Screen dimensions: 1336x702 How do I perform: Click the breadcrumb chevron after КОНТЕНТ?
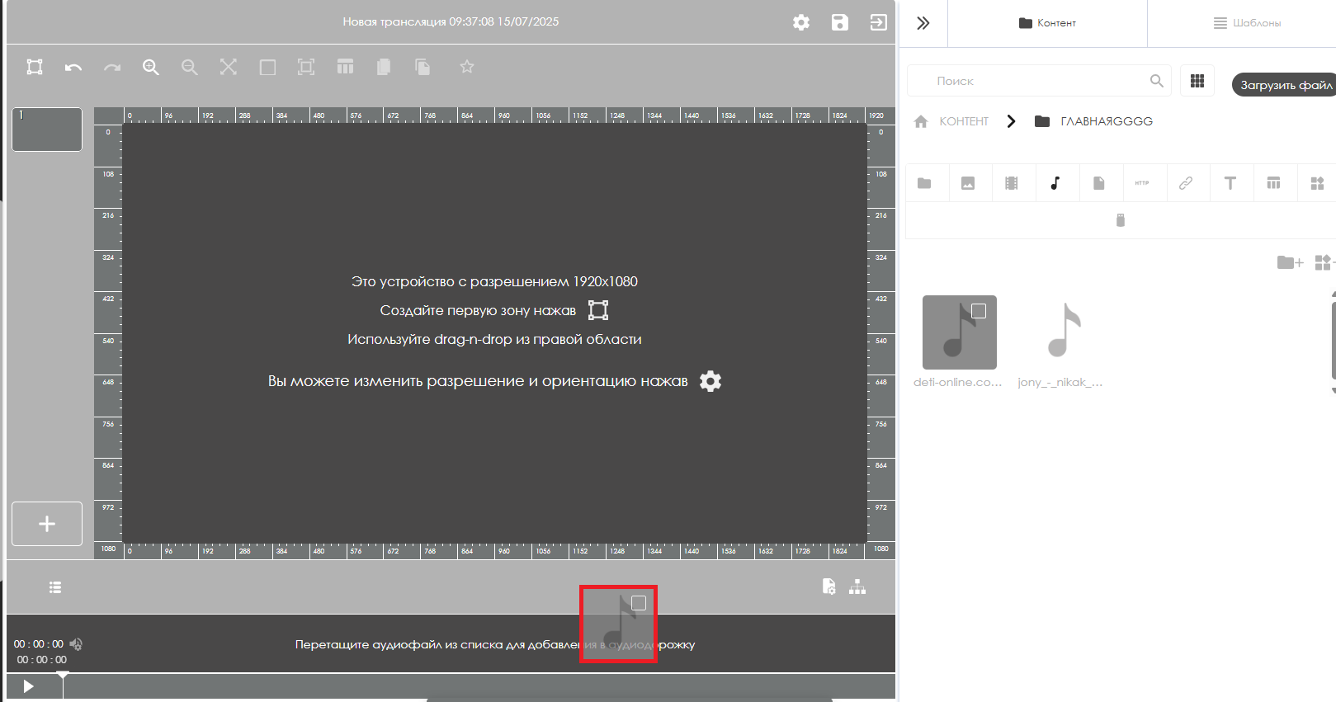(1011, 121)
